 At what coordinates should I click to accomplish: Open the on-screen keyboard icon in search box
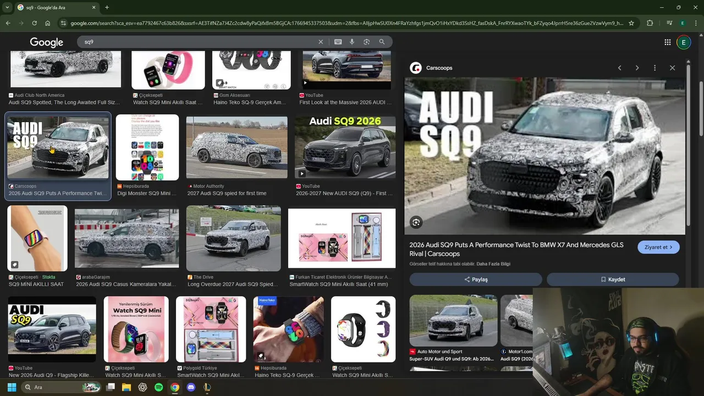point(338,42)
